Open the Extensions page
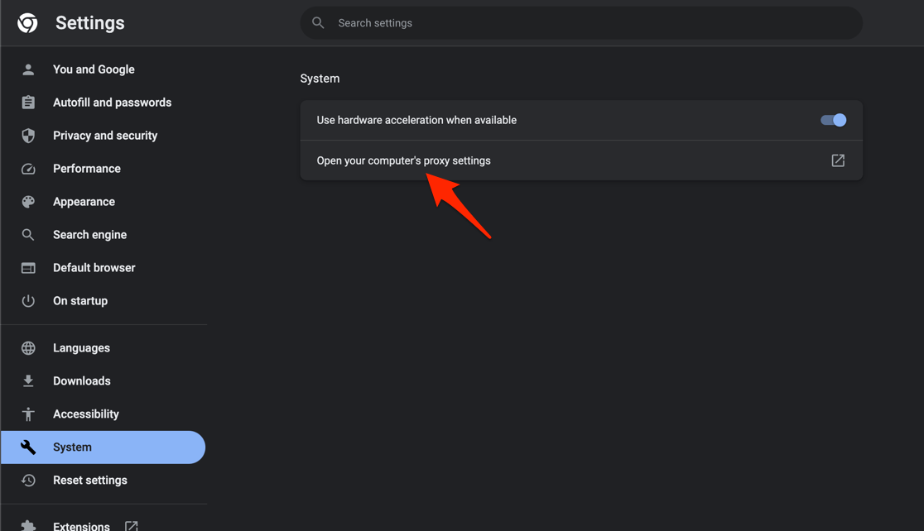This screenshot has width=924, height=531. pyautogui.click(x=81, y=524)
